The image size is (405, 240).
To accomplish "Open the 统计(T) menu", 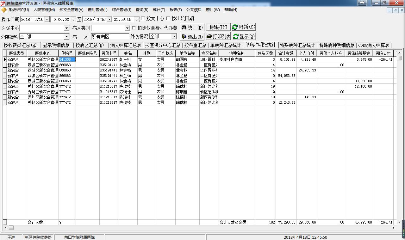I will coord(159,10).
